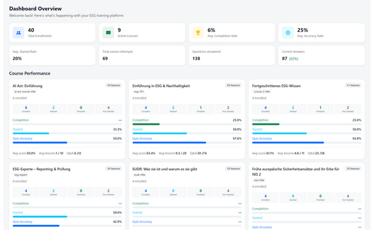Click the 20 lessons badge
The width and height of the screenshot is (371, 230).
coord(233,85)
